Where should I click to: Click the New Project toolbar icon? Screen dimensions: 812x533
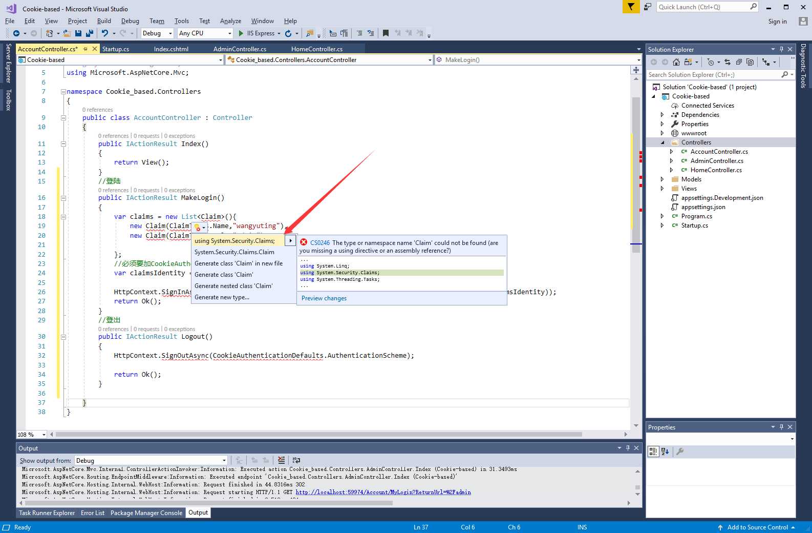50,33
